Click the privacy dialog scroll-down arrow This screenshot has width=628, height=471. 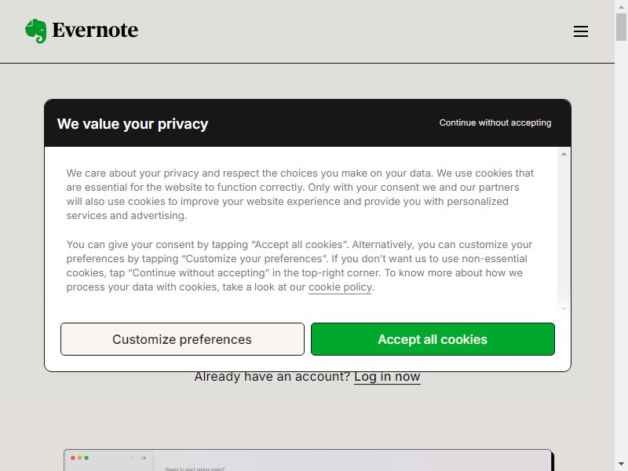tap(564, 309)
